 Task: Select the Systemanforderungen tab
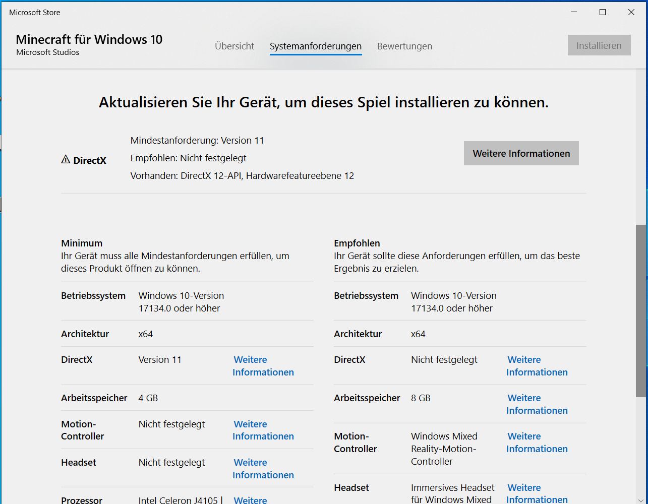click(316, 46)
